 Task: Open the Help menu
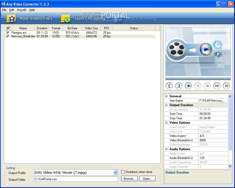[32, 10]
